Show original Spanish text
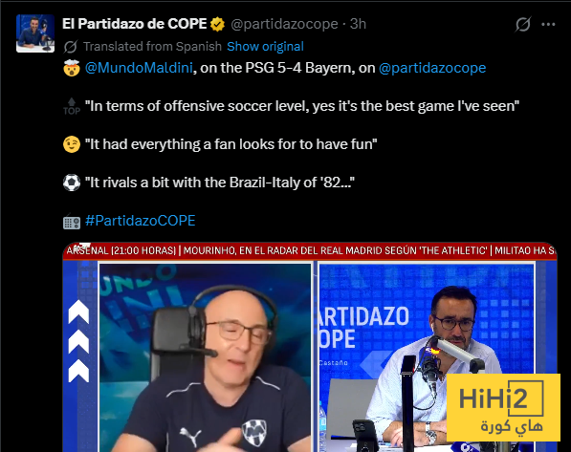Viewport: 571px width, 452px height. click(x=265, y=47)
